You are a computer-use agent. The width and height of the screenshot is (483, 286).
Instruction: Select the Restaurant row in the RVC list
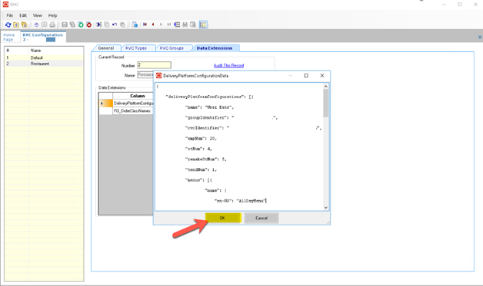44,64
